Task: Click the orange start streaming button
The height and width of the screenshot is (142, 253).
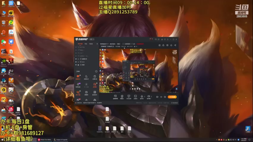Action: [172, 97]
